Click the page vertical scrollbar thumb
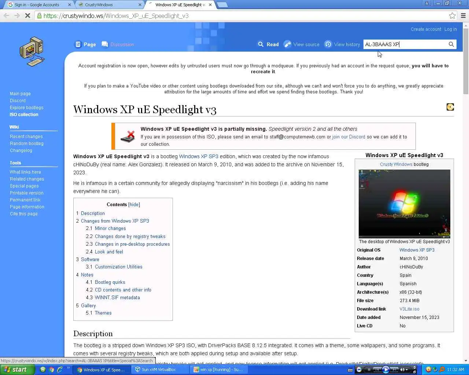 (466, 61)
